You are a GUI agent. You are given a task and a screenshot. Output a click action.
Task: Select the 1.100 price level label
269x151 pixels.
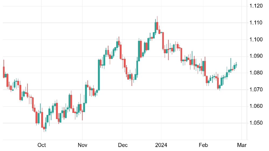coord(256,39)
